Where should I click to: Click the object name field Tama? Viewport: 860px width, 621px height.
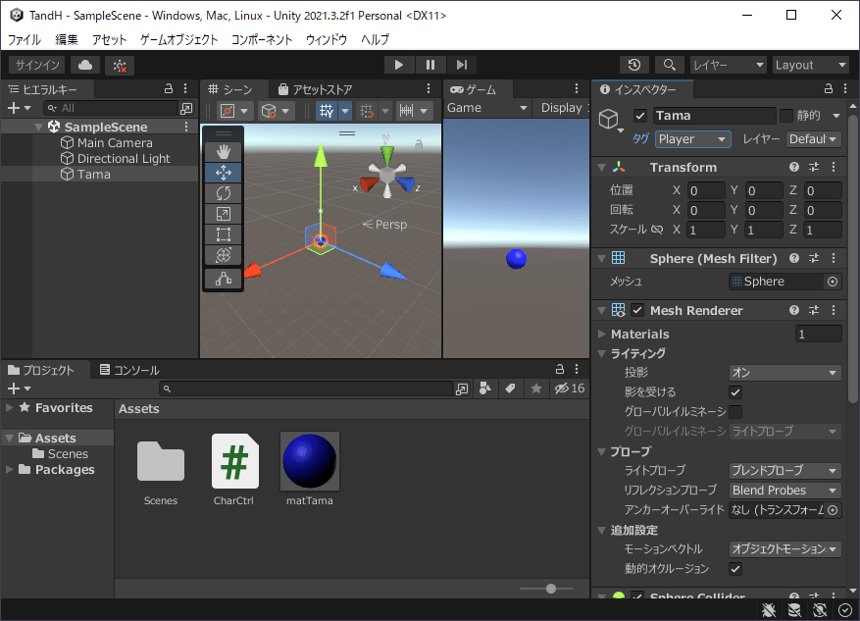point(714,116)
